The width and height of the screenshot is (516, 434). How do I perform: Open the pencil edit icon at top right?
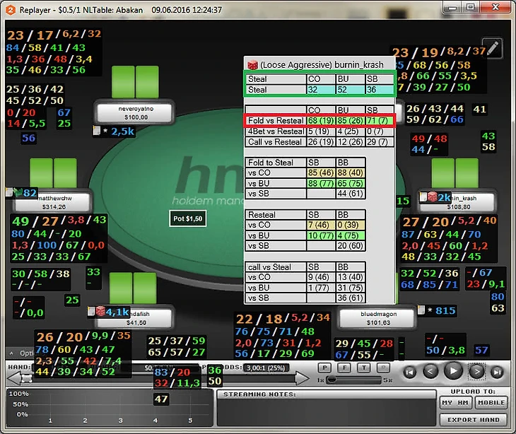pyautogui.click(x=492, y=48)
